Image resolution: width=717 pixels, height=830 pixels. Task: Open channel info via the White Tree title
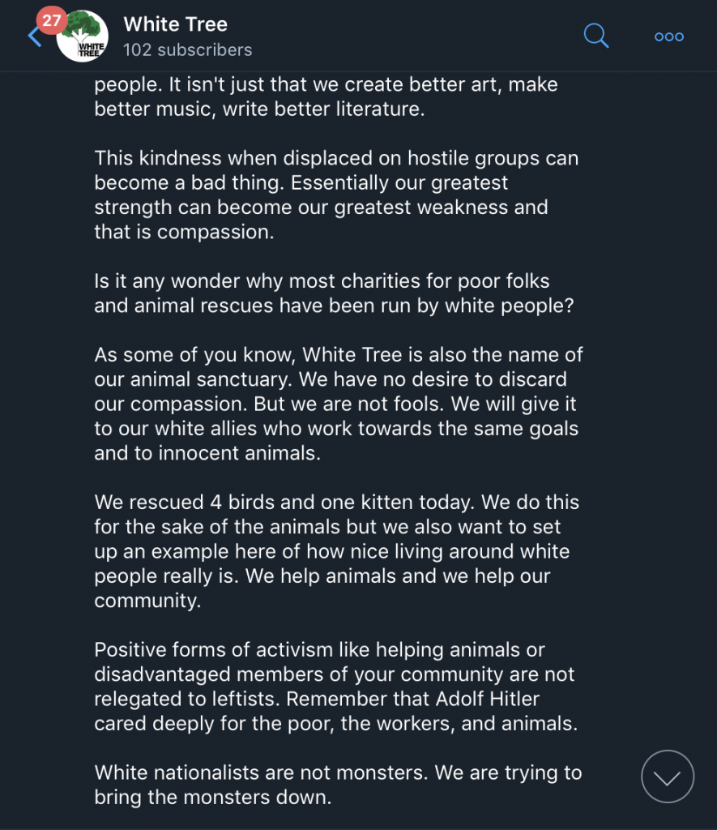point(175,24)
